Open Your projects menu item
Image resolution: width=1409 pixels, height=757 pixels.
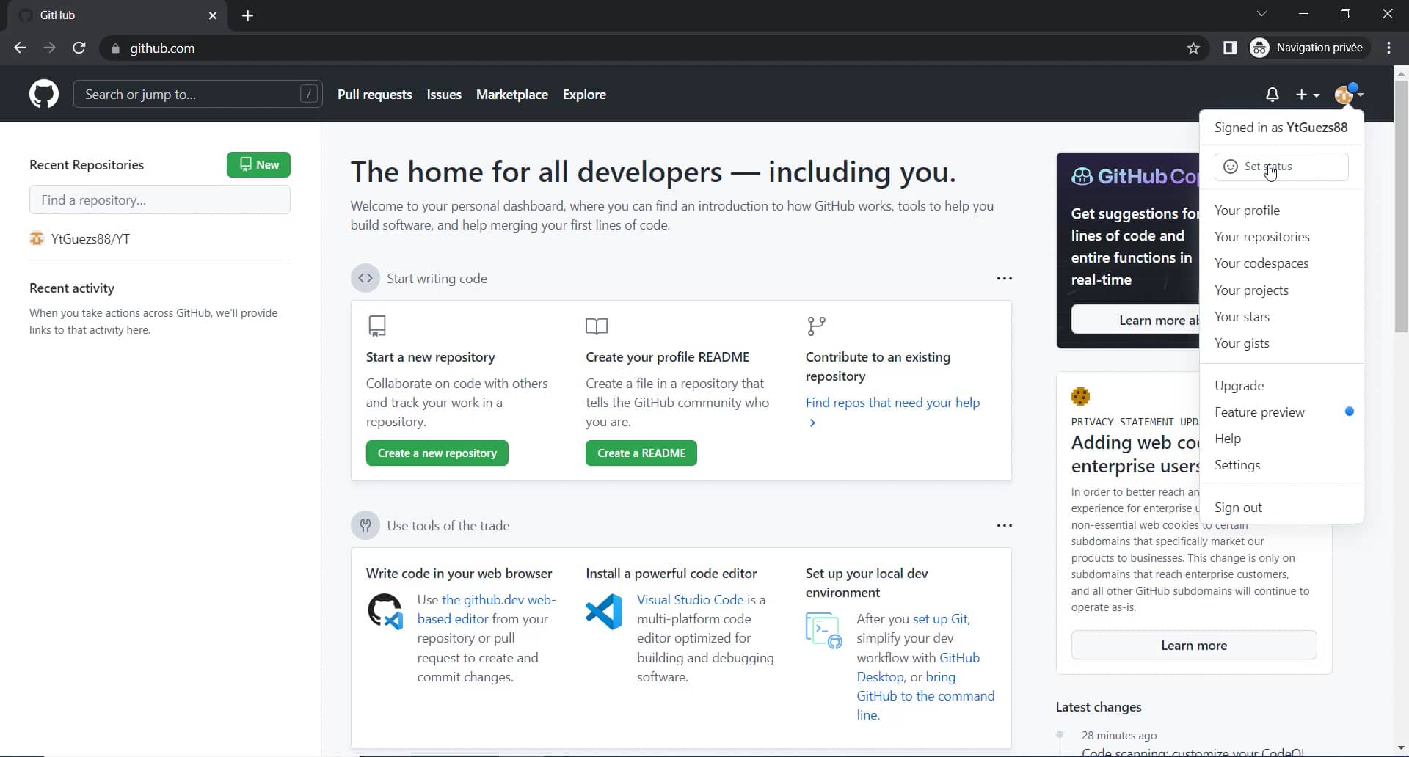point(1281,290)
